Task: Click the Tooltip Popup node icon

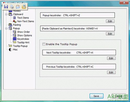Action: [x=10, y=46]
